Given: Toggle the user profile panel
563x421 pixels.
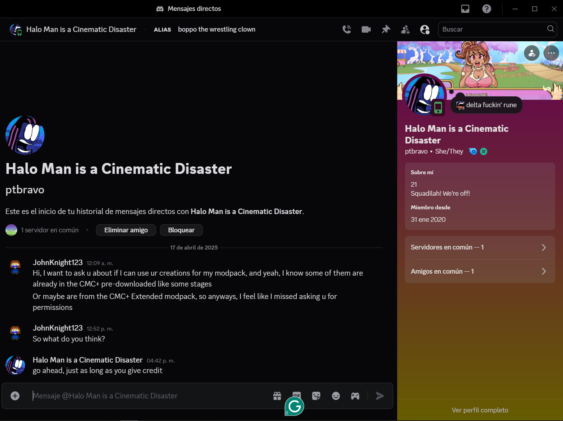Looking at the screenshot, I should coord(424,29).
